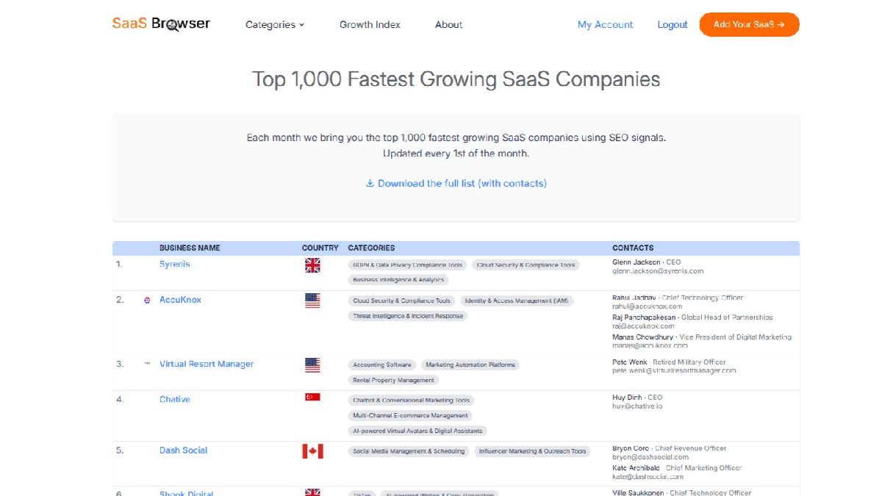Open the Growth Index page
Viewport: 882px width, 496px height.
click(x=370, y=25)
